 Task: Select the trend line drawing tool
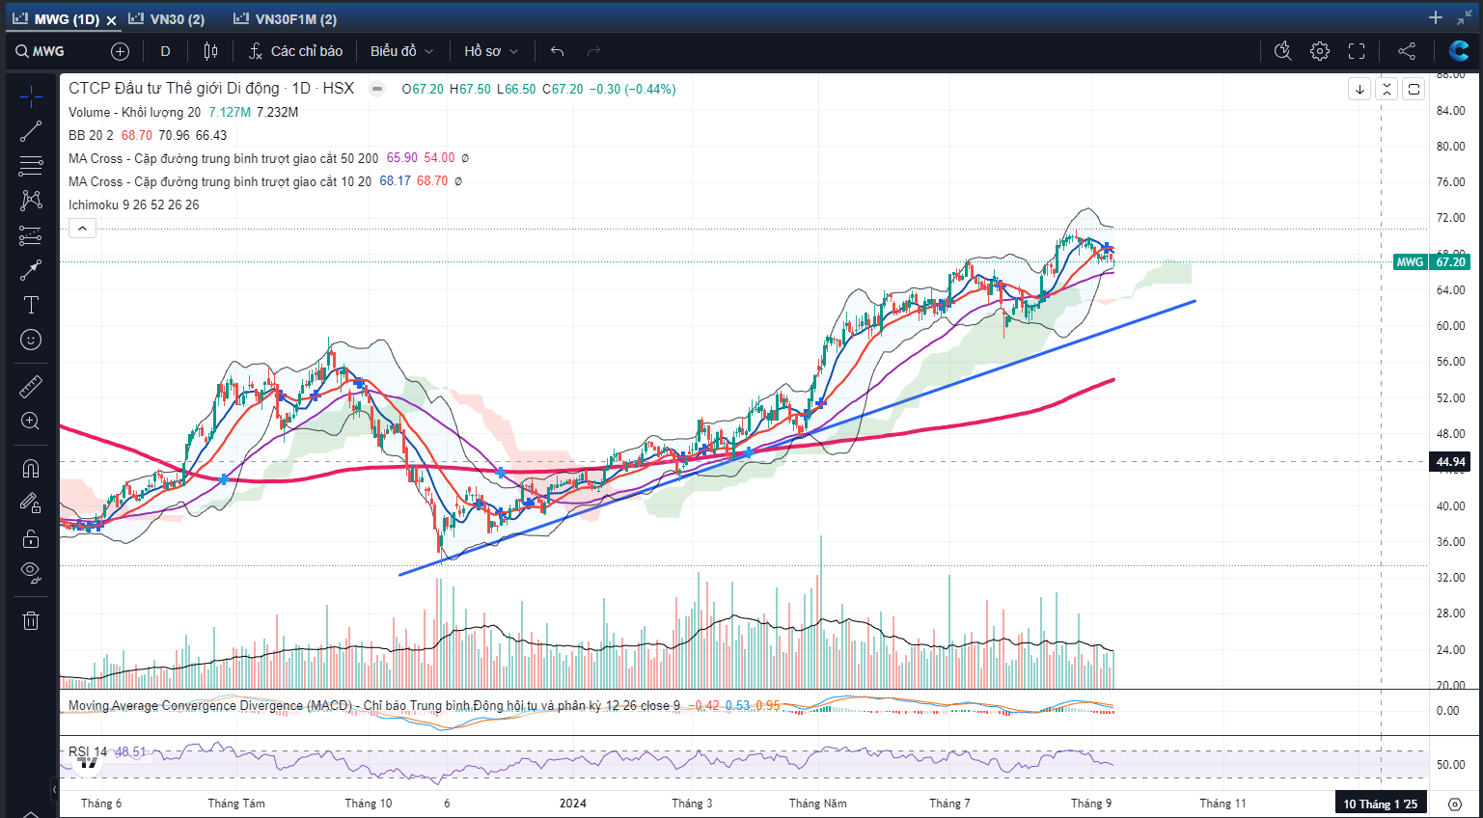pos(31,131)
